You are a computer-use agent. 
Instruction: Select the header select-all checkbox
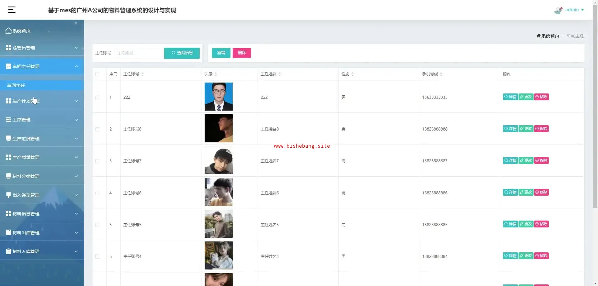pyautogui.click(x=97, y=74)
